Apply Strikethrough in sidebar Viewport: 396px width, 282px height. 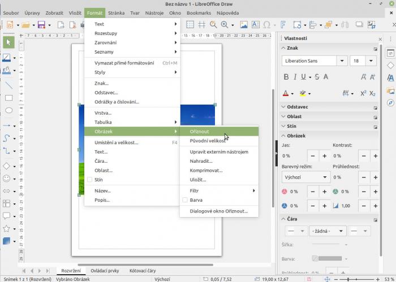(317, 77)
